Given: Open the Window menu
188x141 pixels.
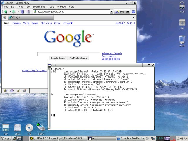Looking at the screenshot, I should pos(62,7).
